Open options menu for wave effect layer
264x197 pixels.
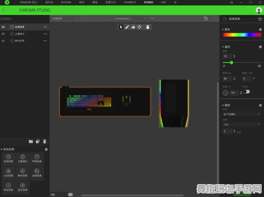[x=45, y=27]
